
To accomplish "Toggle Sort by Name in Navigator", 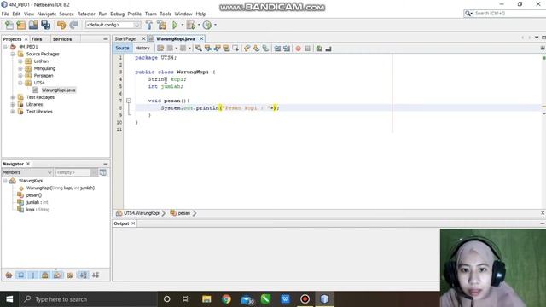I will (x=84, y=275).
